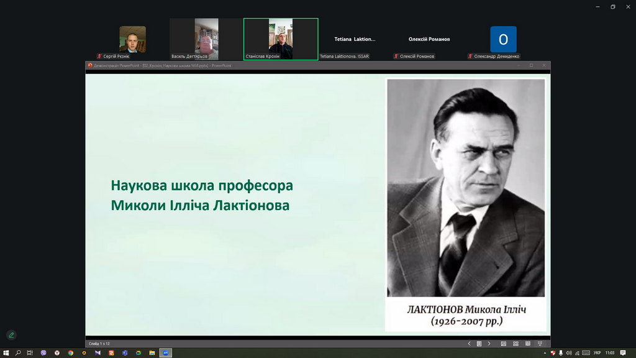
Task: Select Станіслав Крохін's video thumbnail
Action: coord(281,39)
